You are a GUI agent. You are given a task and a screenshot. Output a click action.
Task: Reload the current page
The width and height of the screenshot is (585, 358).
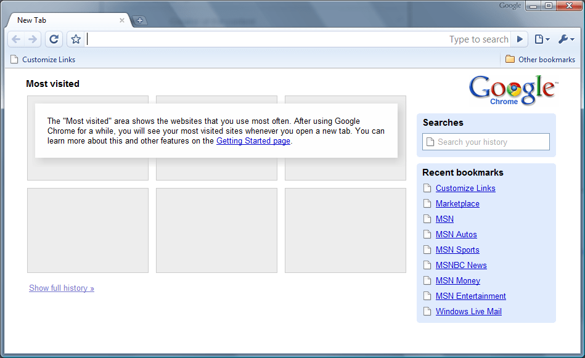click(54, 39)
